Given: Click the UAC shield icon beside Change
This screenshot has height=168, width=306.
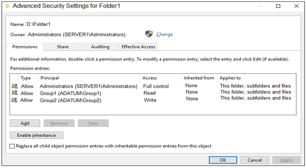Looking at the screenshot, I should (x=149, y=34).
